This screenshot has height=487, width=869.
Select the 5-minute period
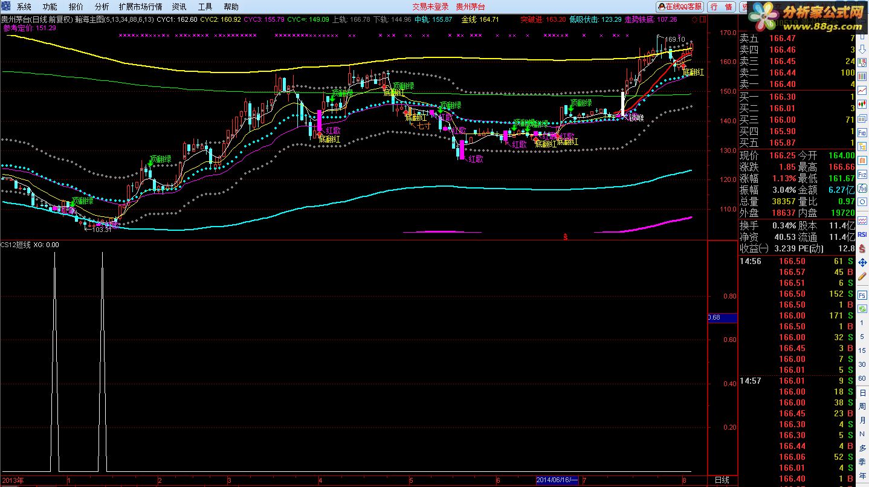[x=862, y=336]
